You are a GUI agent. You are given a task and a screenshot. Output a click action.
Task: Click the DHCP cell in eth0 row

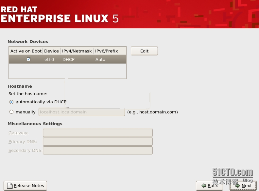click(x=68, y=59)
